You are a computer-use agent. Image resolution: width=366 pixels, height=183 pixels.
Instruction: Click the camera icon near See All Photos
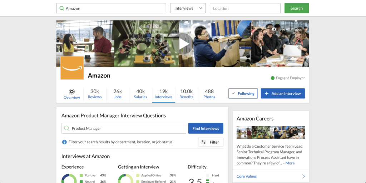tap(274, 29)
